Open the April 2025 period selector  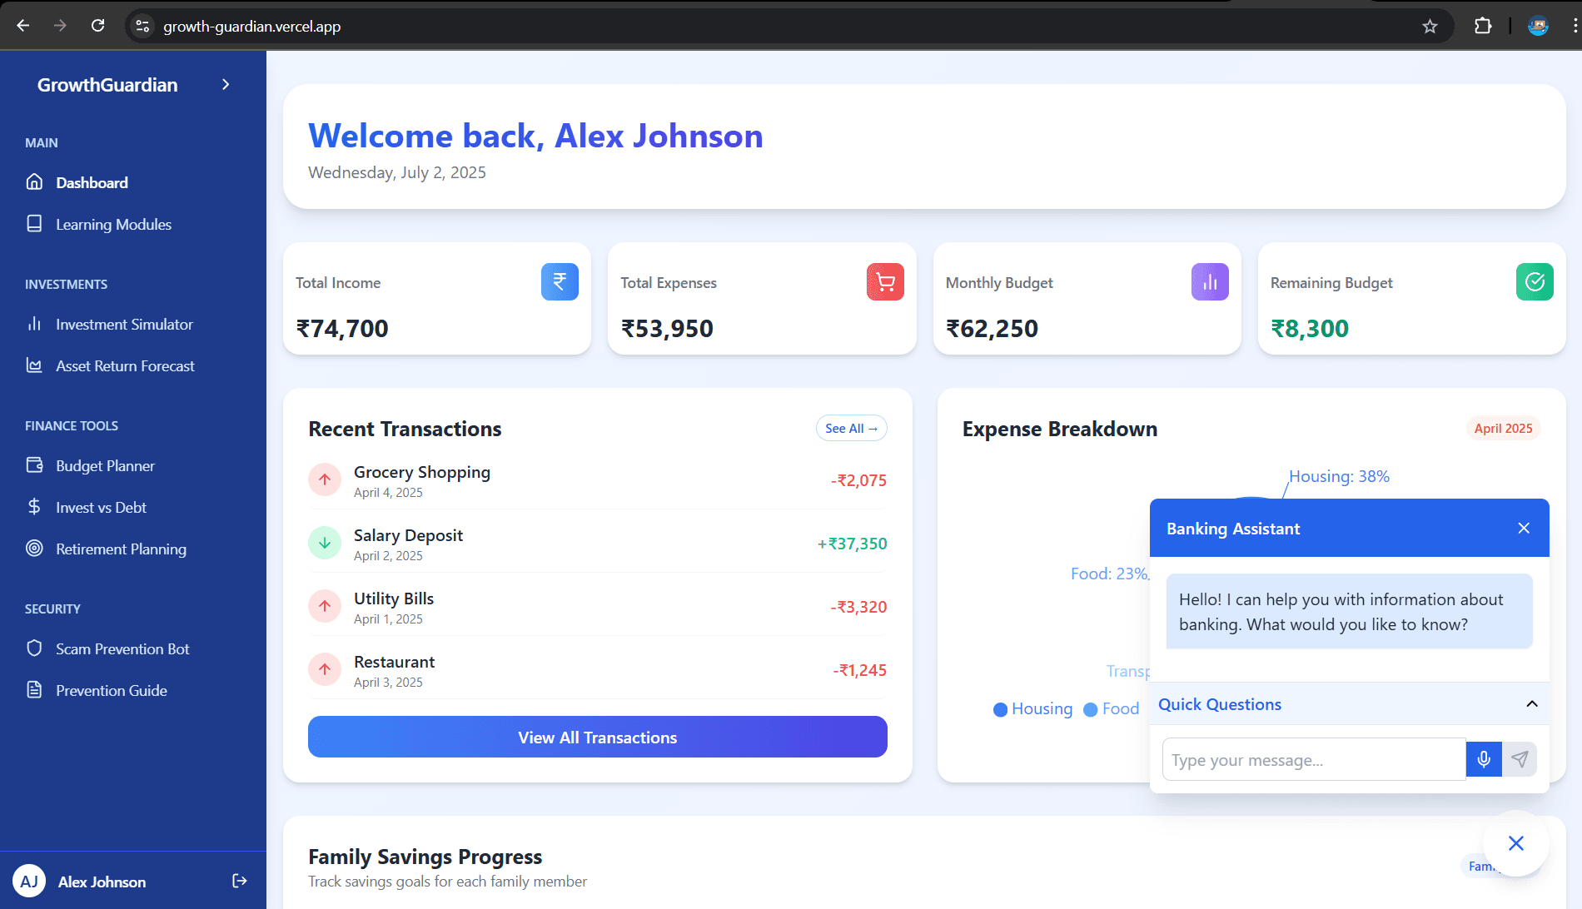(x=1502, y=428)
